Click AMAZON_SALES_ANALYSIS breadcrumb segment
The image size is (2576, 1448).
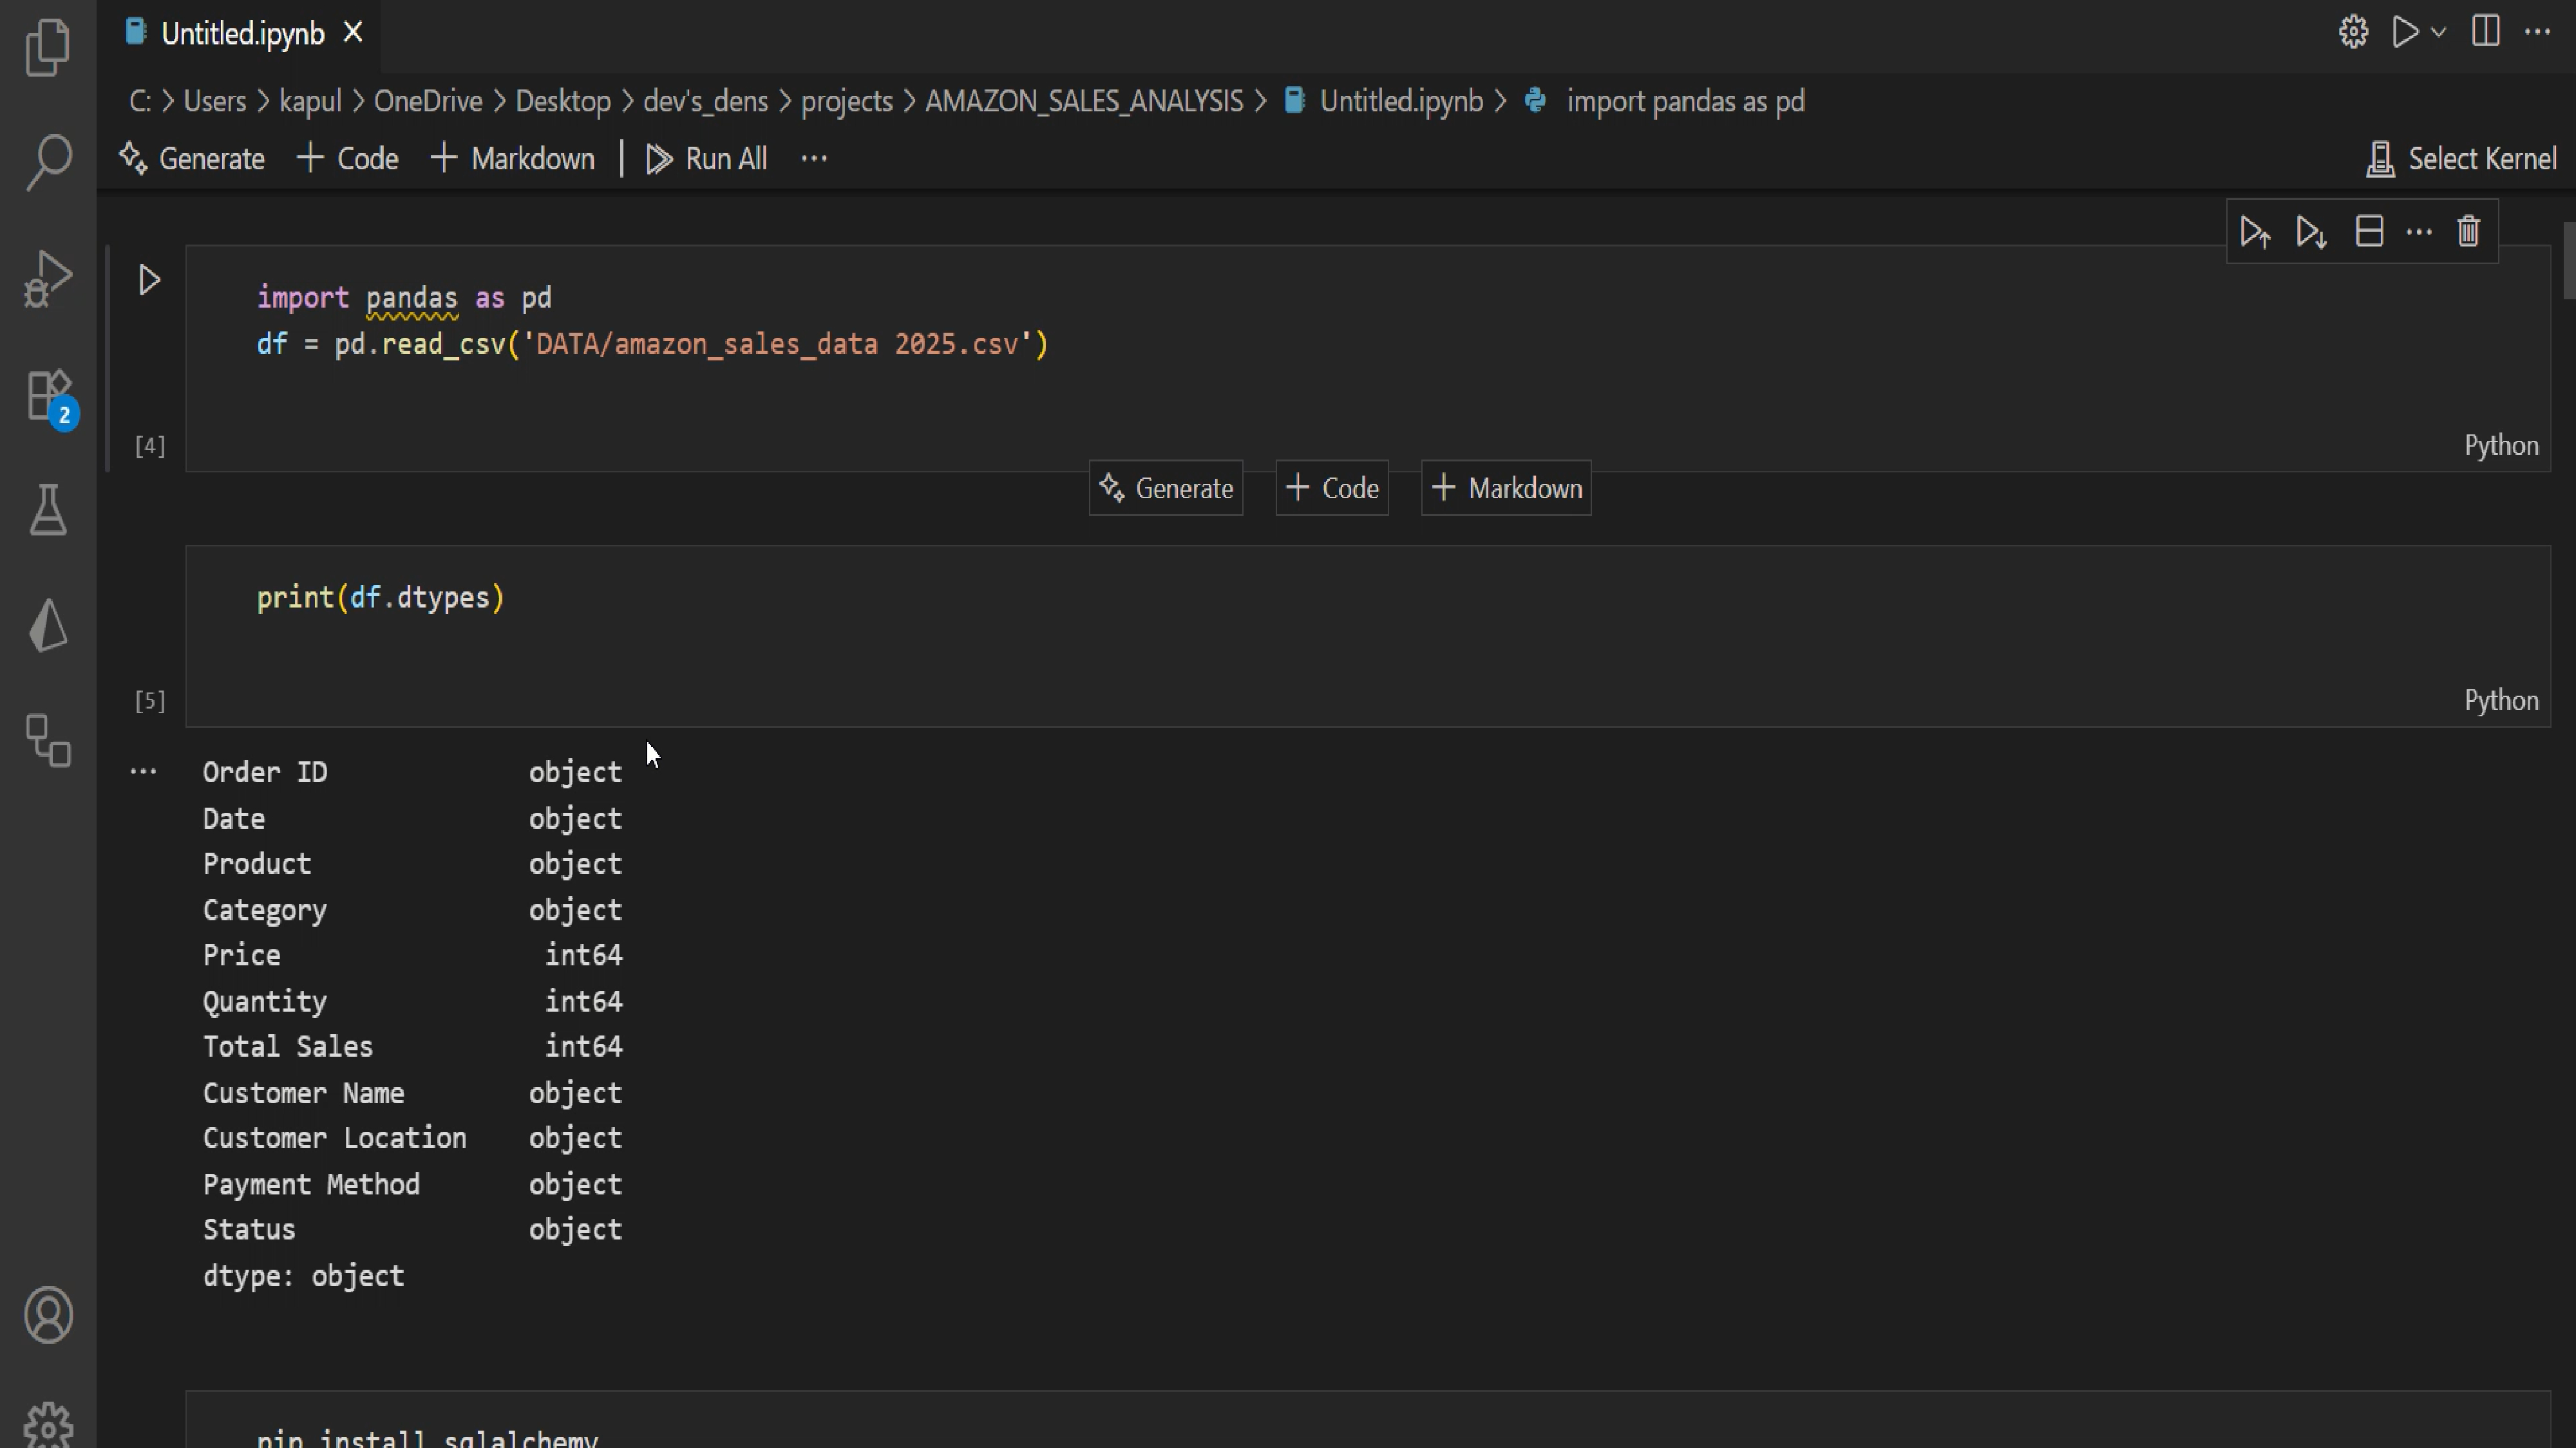[1084, 101]
